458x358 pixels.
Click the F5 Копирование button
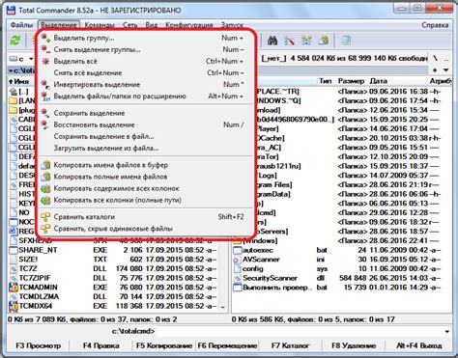coord(164,345)
